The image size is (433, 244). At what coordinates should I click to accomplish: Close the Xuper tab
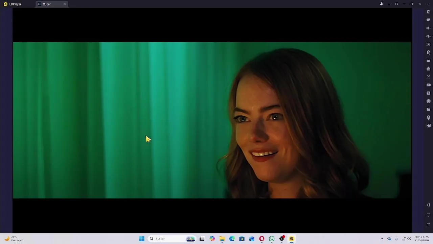[x=65, y=4]
